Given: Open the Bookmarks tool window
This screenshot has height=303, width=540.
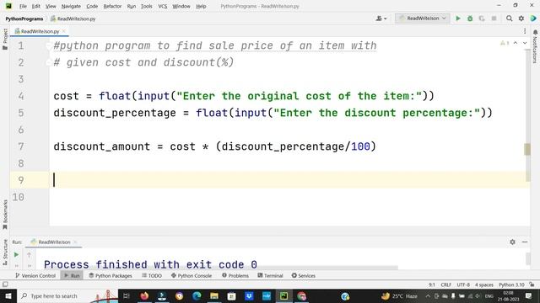Looking at the screenshot, I should click(5, 215).
